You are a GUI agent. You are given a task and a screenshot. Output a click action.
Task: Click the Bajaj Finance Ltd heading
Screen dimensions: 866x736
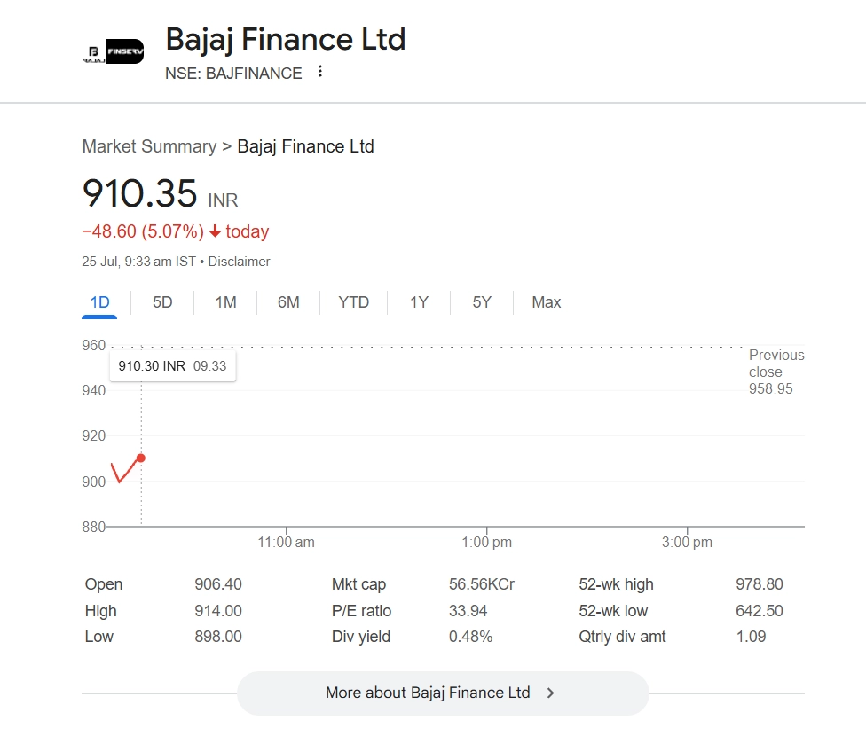point(285,39)
